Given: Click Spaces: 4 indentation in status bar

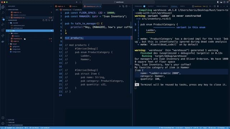Looking at the screenshot, I should click(188, 128).
